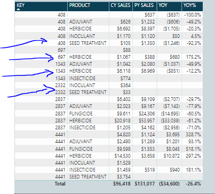215x194 pixels.
Task: Click the -100.0% YOY% value
Action: [x=193, y=15]
